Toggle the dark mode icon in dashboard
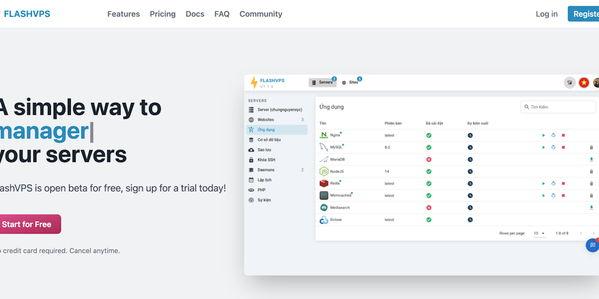The image size is (599, 299). 570,82
